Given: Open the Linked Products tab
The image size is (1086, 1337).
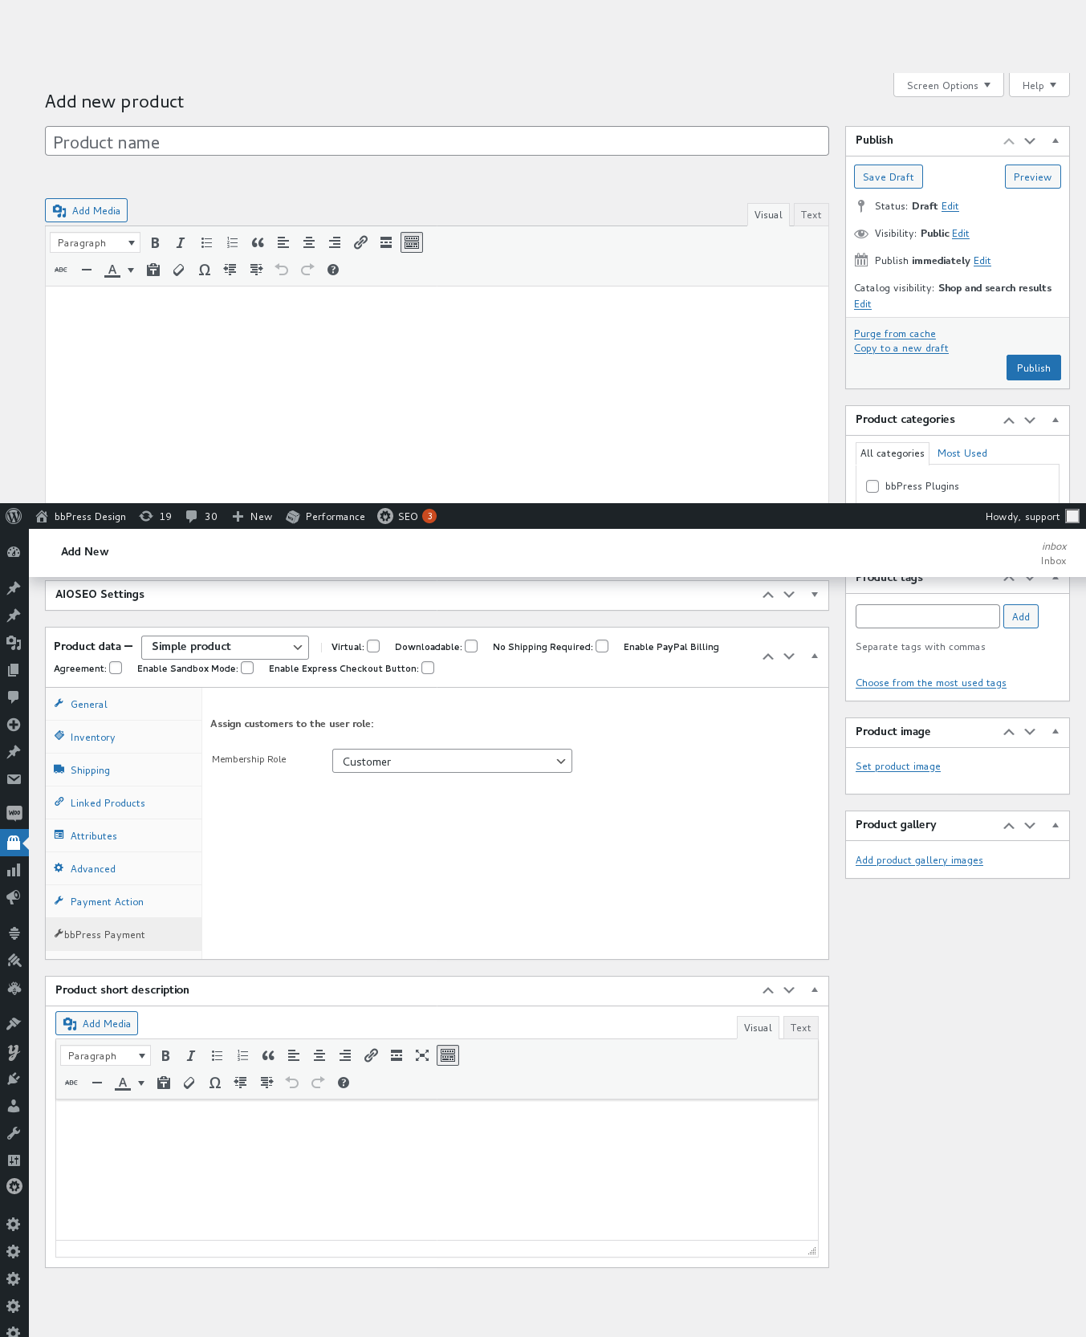Looking at the screenshot, I should [124, 803].
